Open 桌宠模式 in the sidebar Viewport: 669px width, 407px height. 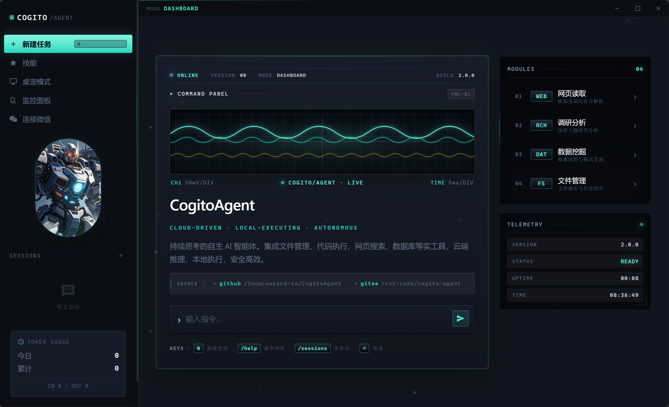click(x=68, y=82)
